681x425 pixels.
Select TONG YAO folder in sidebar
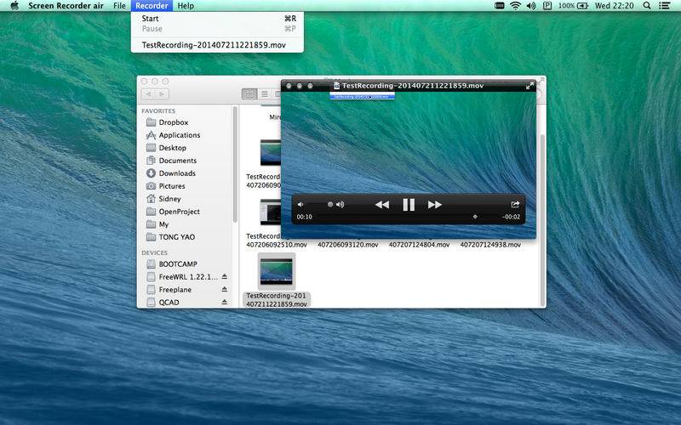pyautogui.click(x=176, y=237)
